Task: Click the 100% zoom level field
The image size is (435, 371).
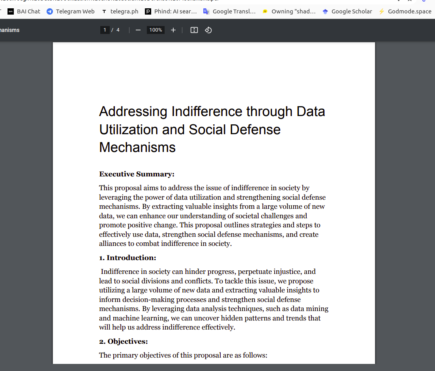Action: tap(156, 30)
